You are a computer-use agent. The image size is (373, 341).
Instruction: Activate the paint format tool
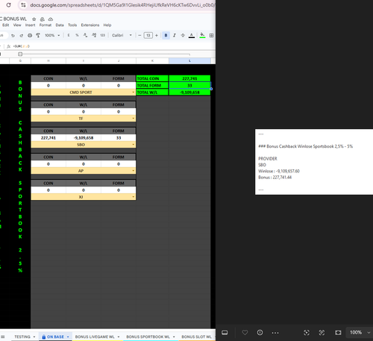pos(38,36)
